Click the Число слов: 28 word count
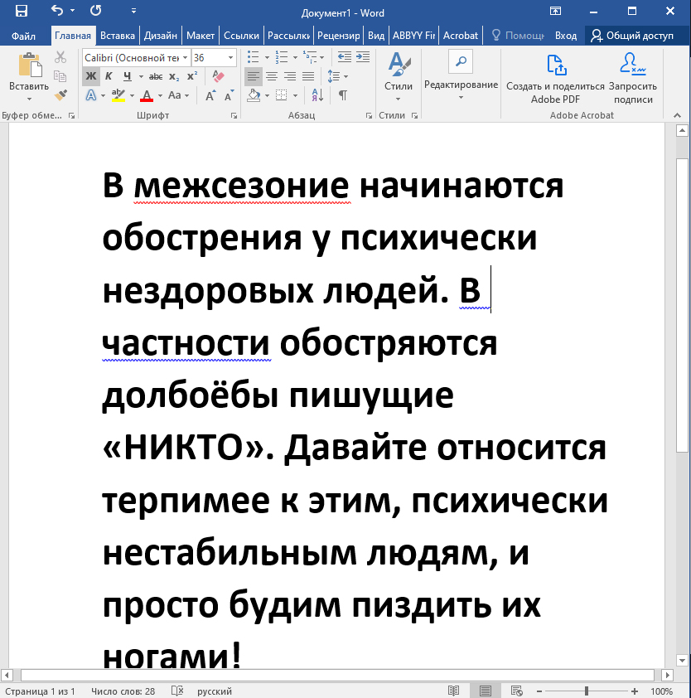The image size is (691, 698). (123, 691)
